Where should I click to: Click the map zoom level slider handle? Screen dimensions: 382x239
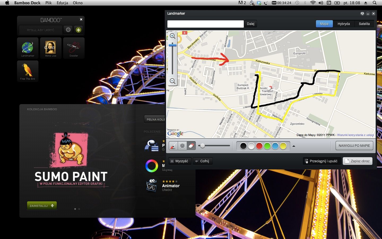pos(172,45)
